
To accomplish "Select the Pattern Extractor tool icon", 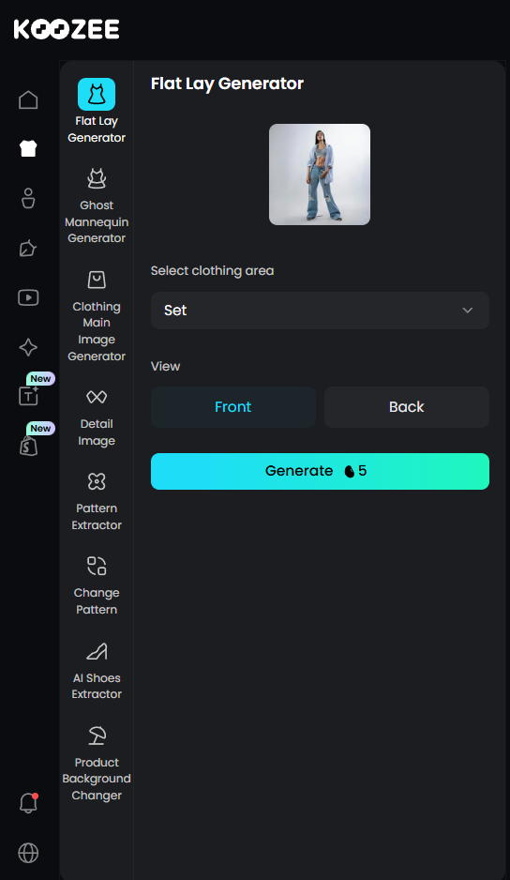I will click(x=97, y=481).
